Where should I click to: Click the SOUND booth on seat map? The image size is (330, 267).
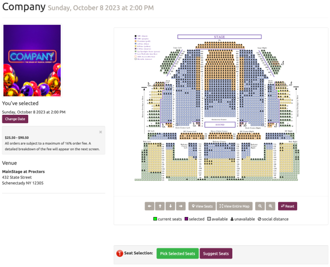(220, 124)
